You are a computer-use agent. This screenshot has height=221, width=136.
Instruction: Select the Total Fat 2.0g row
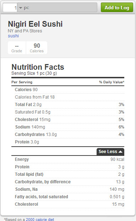tap(70, 105)
